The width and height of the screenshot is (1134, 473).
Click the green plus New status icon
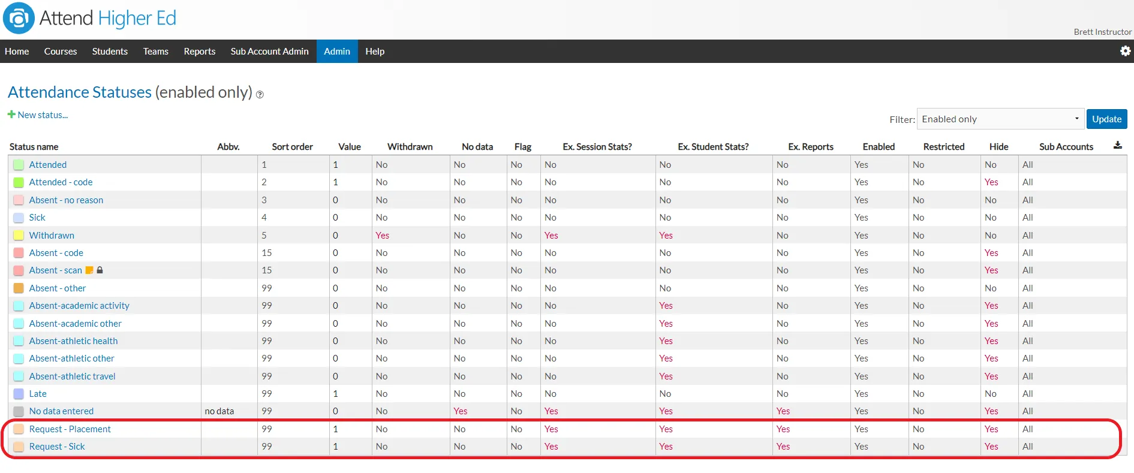11,114
